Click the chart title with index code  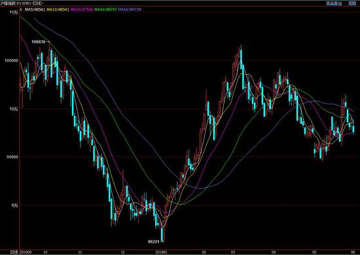point(22,3)
